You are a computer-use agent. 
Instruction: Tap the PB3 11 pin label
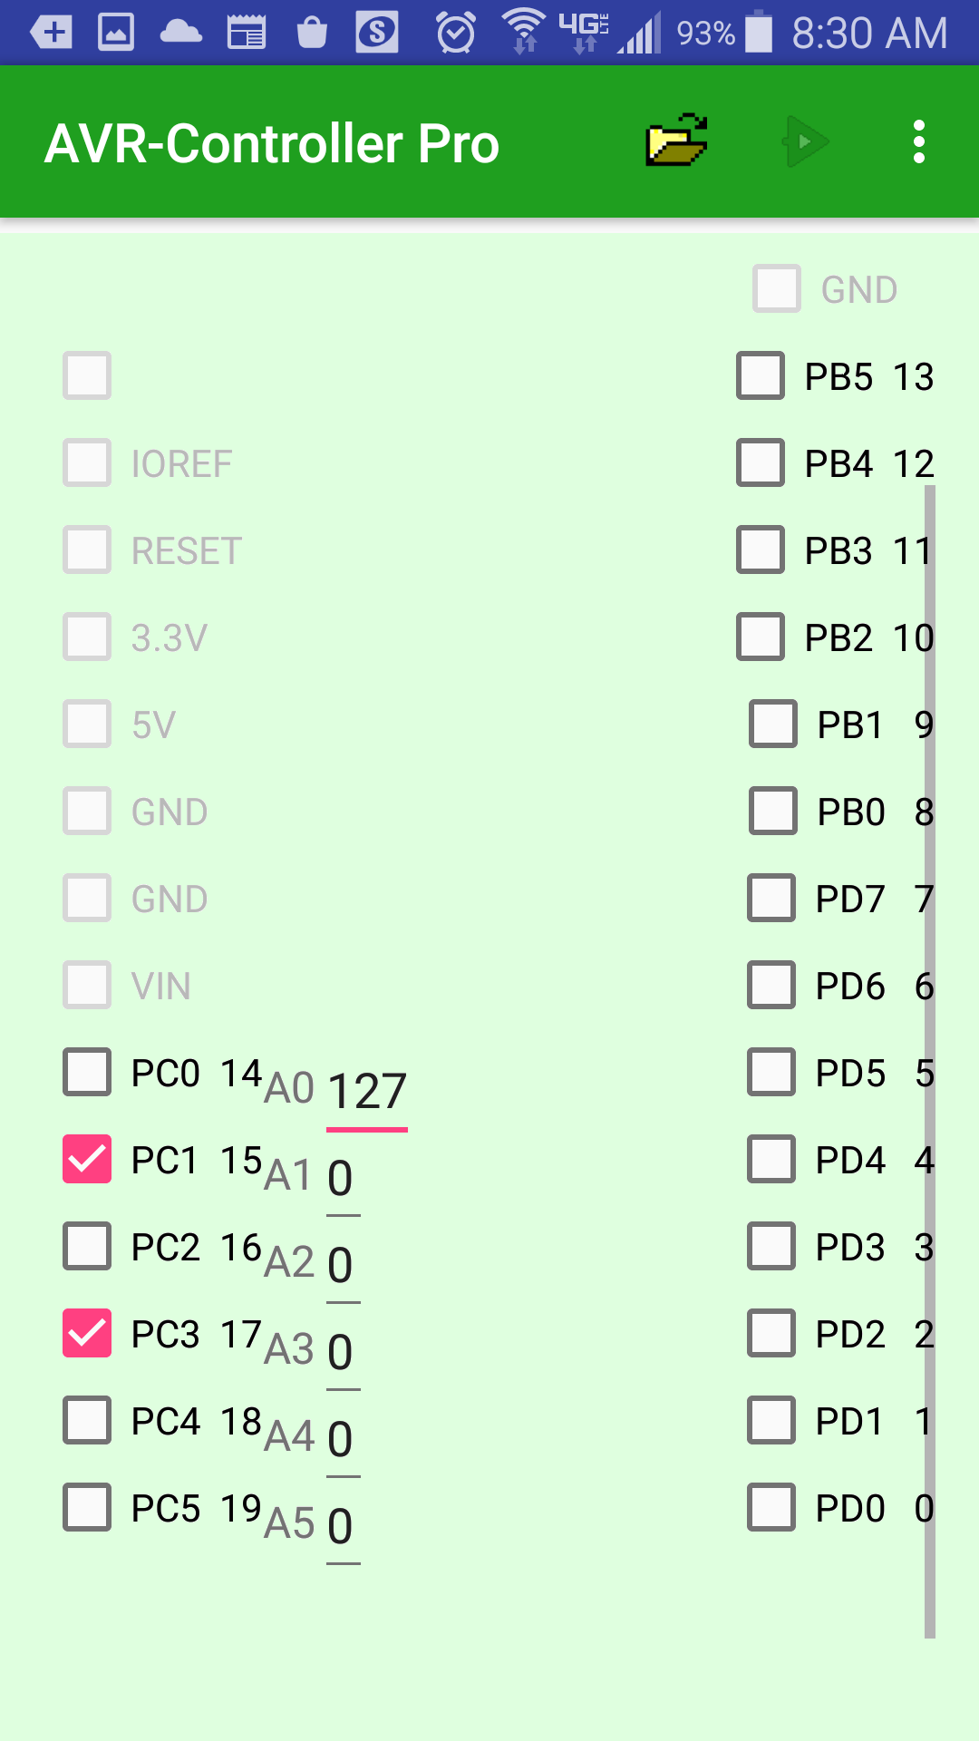point(868,550)
